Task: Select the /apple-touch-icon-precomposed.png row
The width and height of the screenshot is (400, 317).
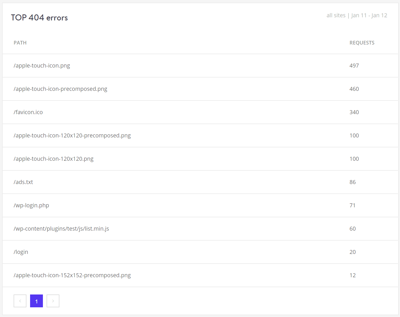Action: (x=60, y=89)
